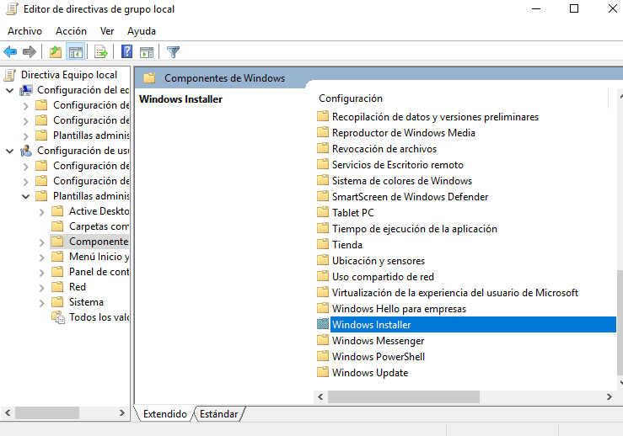Collapse the Configuración del equipo node
The height and width of the screenshot is (436, 623).
pos(10,90)
